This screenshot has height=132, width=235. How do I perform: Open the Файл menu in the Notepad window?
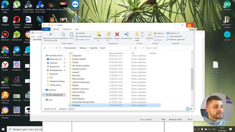tap(33, 37)
